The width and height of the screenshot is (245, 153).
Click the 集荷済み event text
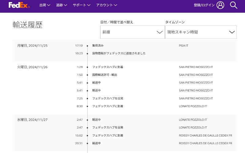pyautogui.click(x=98, y=45)
